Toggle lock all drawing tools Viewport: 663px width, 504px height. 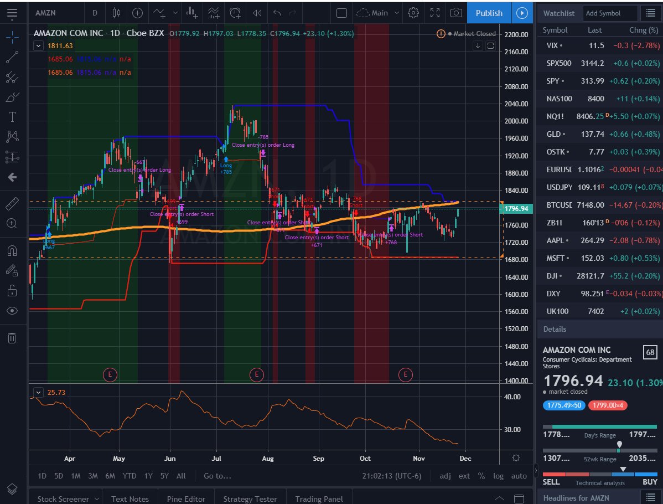point(12,290)
